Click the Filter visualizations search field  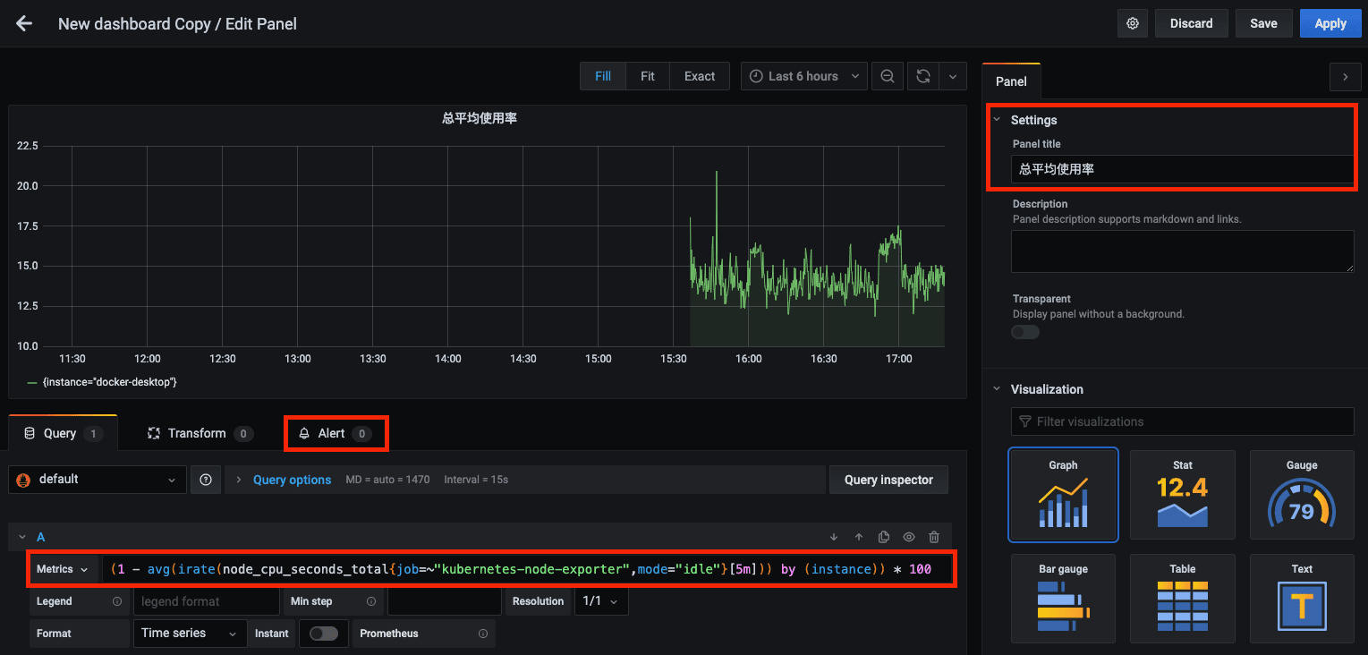(1182, 421)
